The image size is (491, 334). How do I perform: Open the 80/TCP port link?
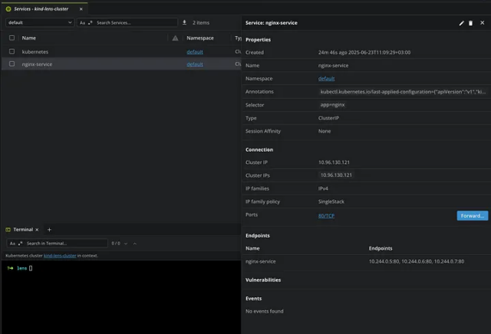click(326, 216)
